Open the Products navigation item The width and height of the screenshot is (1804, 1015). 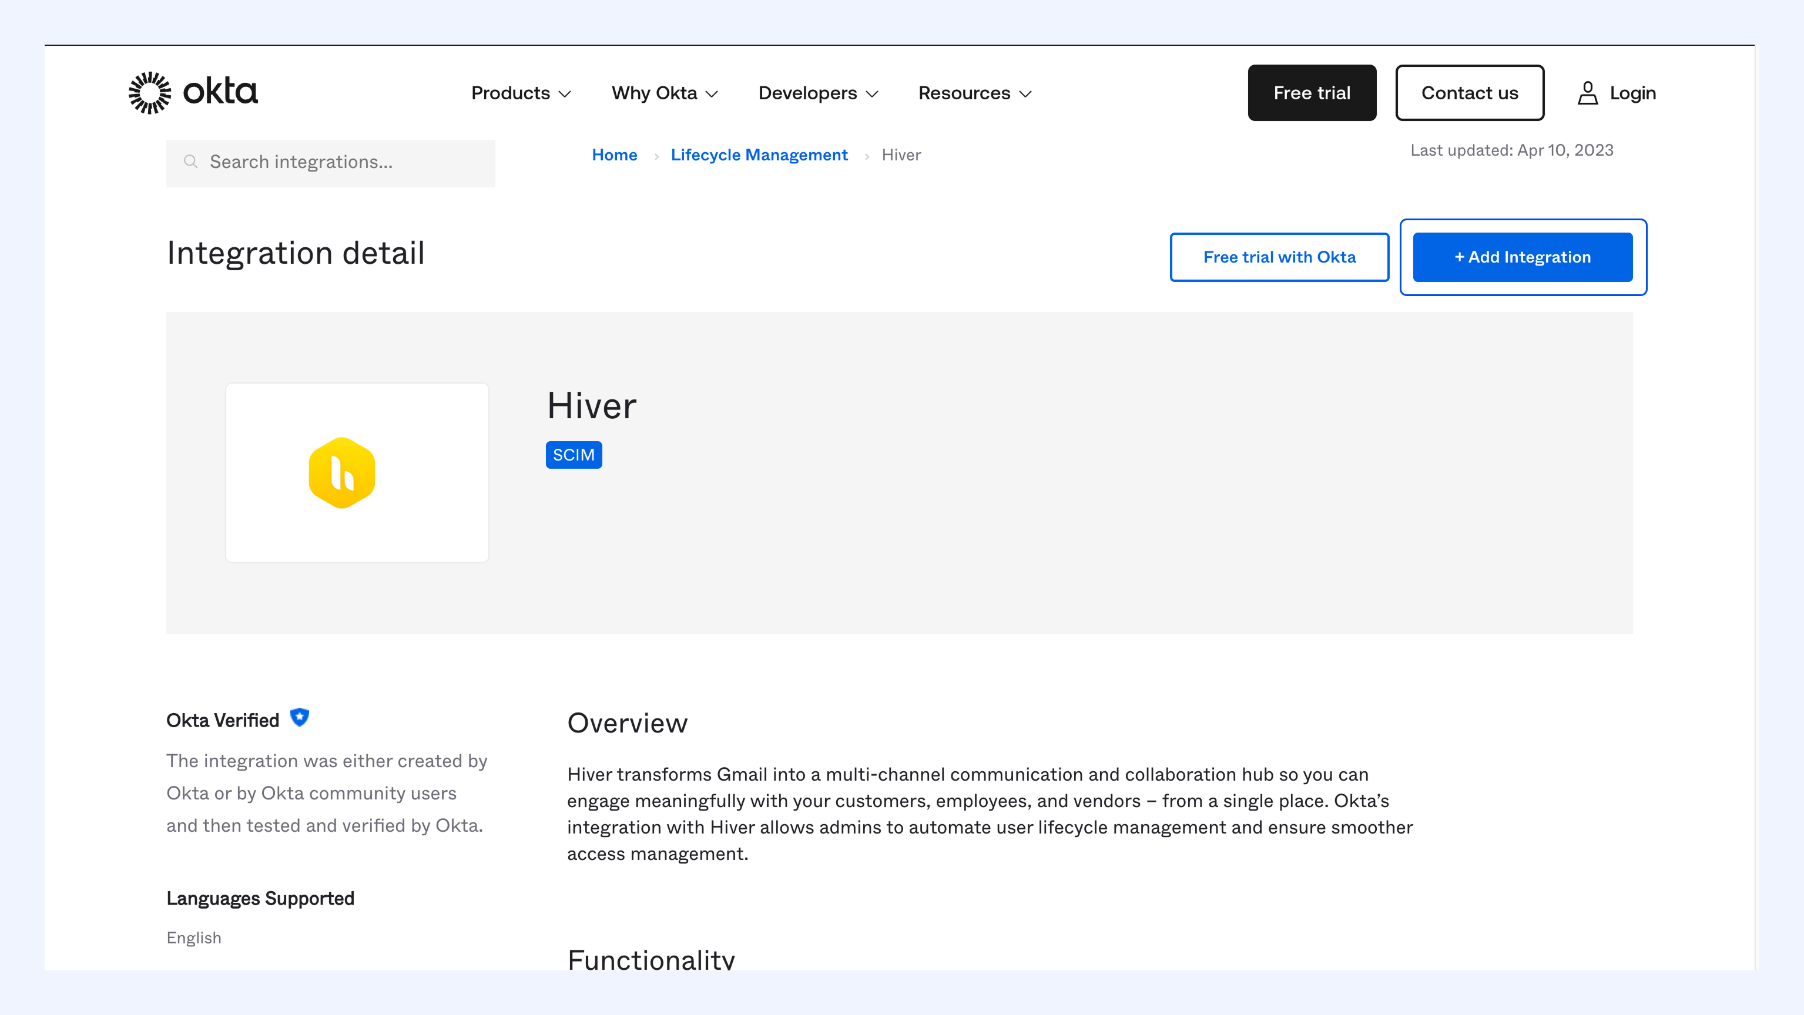point(521,93)
